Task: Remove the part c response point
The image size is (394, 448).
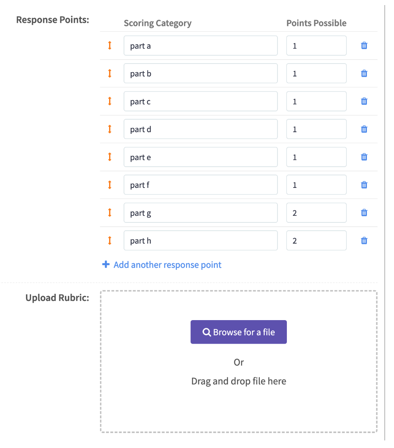Action: click(x=364, y=101)
